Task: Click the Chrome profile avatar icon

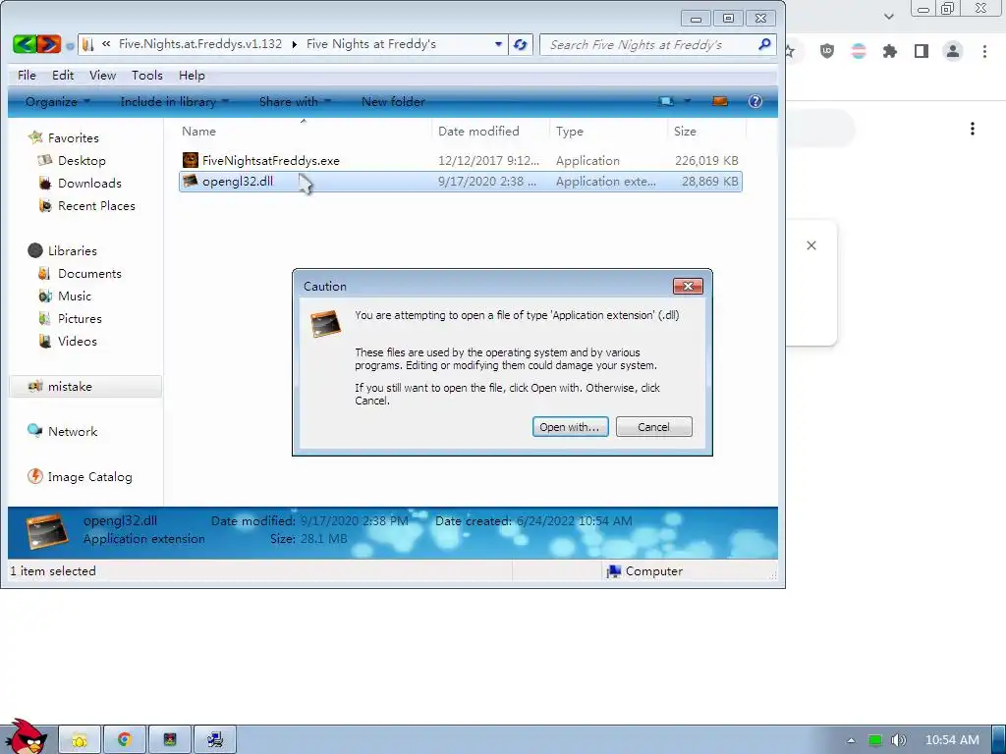Action: point(953,51)
